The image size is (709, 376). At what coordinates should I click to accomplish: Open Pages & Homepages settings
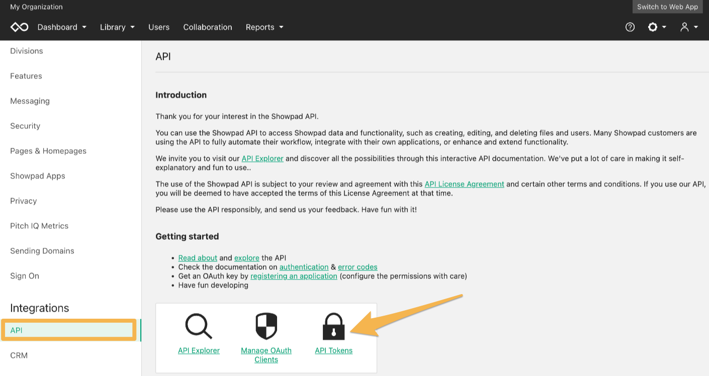[48, 151]
